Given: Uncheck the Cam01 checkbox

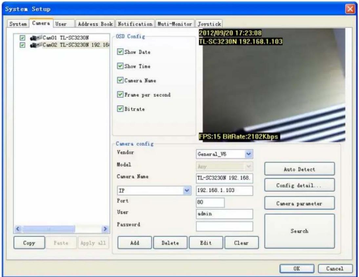Looking at the screenshot, I should [22, 38].
